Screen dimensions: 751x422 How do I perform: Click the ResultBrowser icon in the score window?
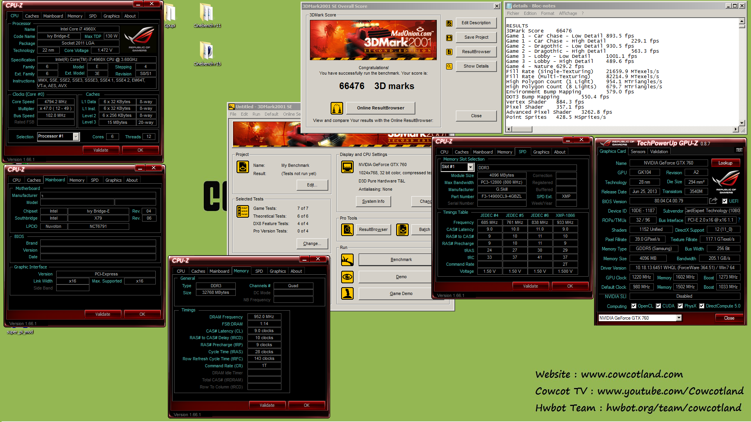[449, 52]
